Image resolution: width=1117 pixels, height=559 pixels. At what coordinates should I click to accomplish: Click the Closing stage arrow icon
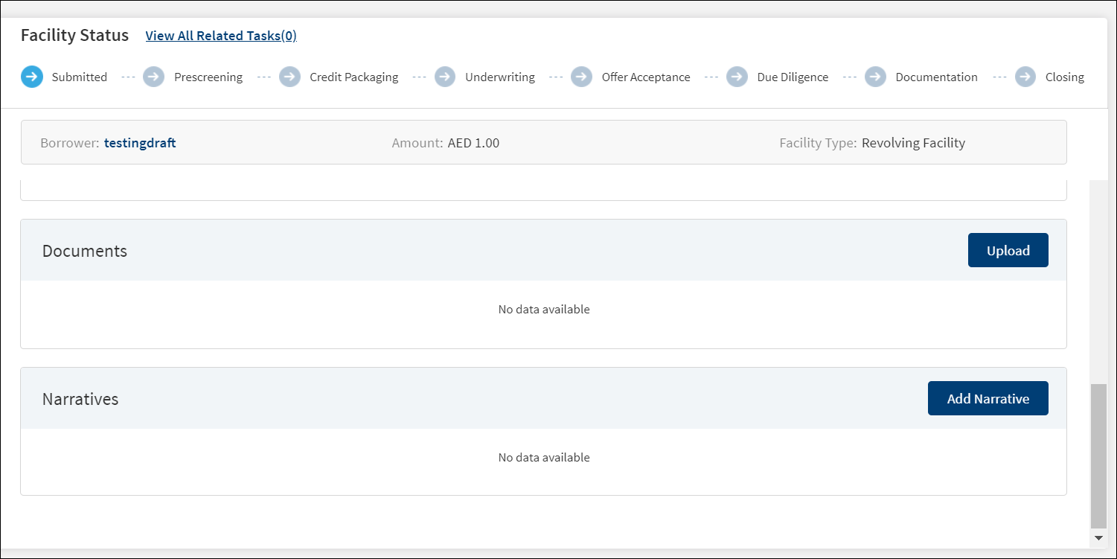click(1025, 77)
